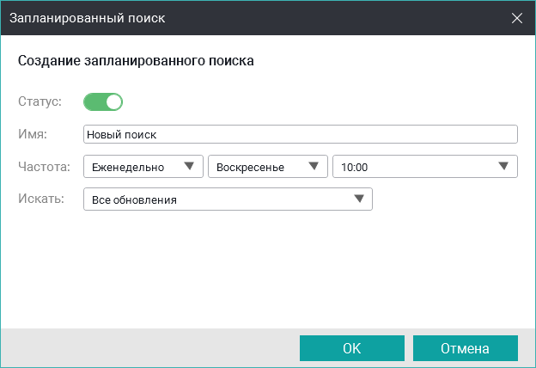The height and width of the screenshot is (368, 536).
Task: Toggle the Статус switch off
Action: pos(102,102)
